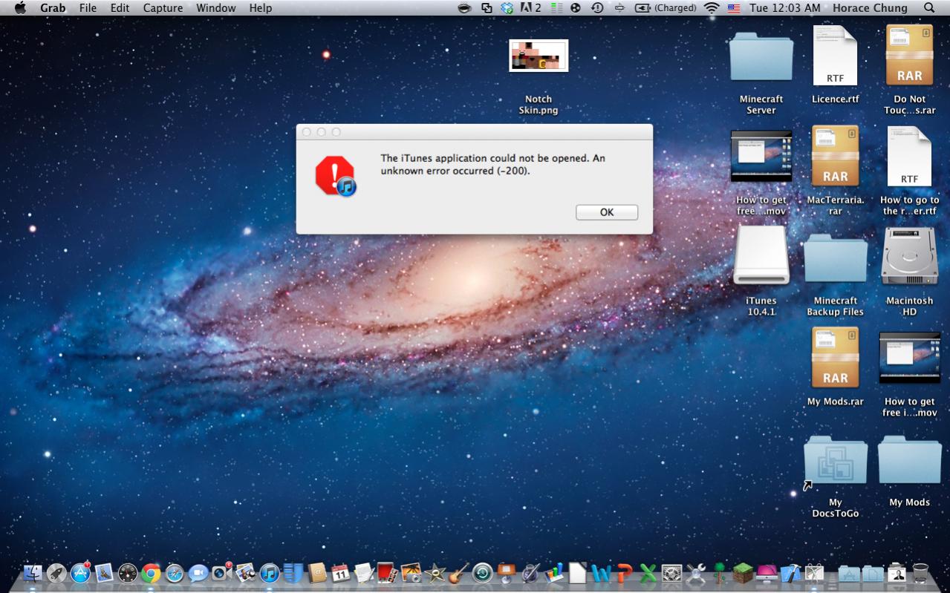950x593 pixels.
Task: Select the Macintosh HD drive
Action: [x=910, y=272]
